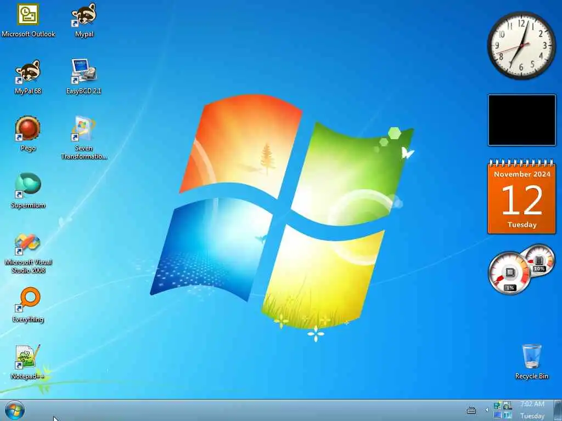The image size is (562, 421).
Task: Select the Notepad++ desktop shortcut
Action: (28, 362)
